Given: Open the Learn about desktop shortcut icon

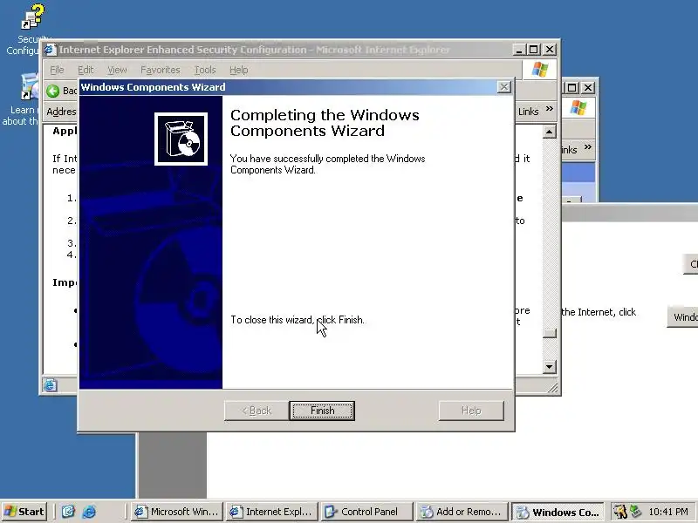Looking at the screenshot, I should (x=31, y=86).
